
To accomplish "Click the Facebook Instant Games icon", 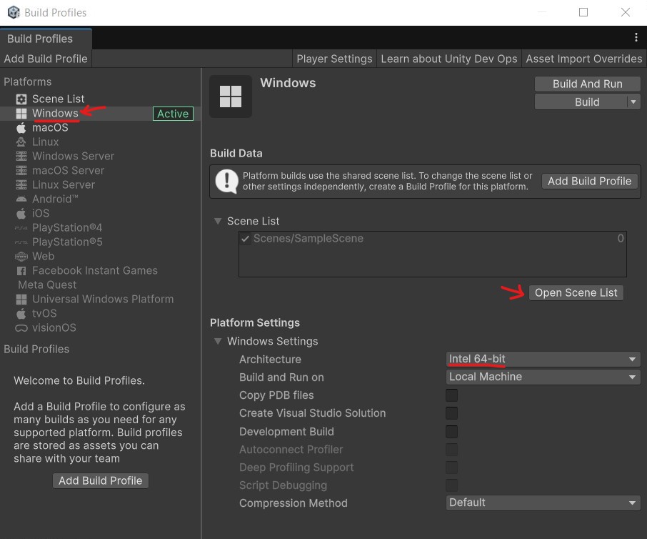I will (21, 271).
